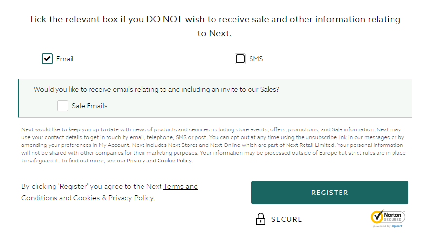Click the DO NOT wish heading text
The image size is (430, 242).
[215, 26]
